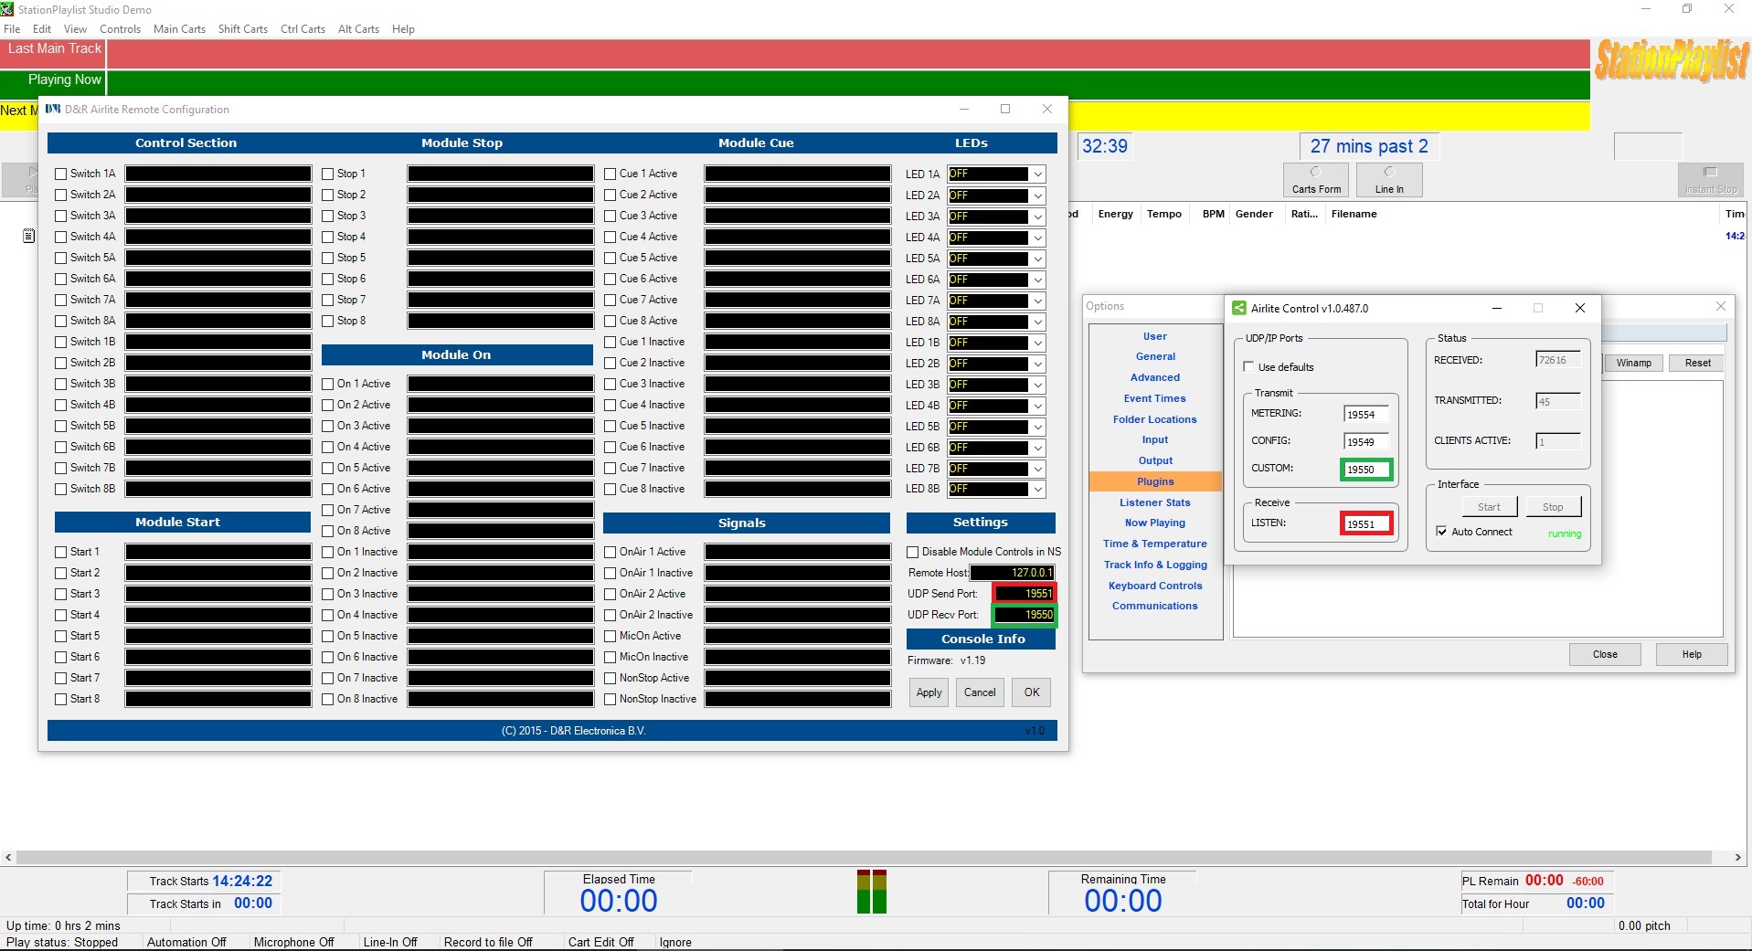
Task: Select Plugins in the Options sidebar
Action: 1155,481
